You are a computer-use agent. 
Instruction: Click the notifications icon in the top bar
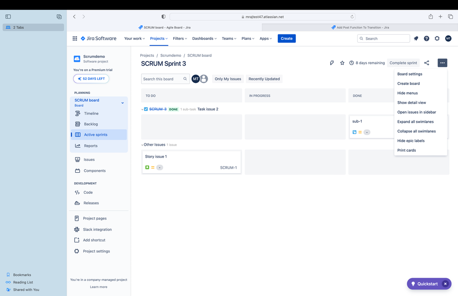416,38
